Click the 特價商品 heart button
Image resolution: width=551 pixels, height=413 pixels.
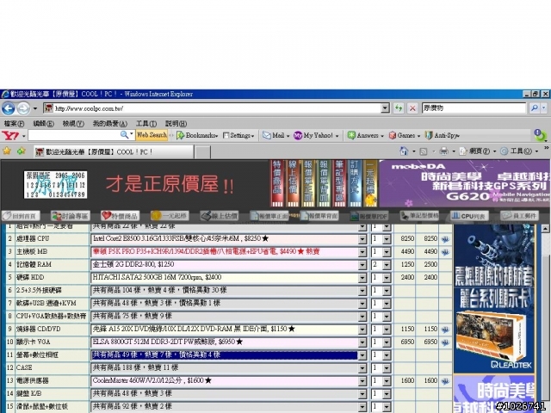121,216
